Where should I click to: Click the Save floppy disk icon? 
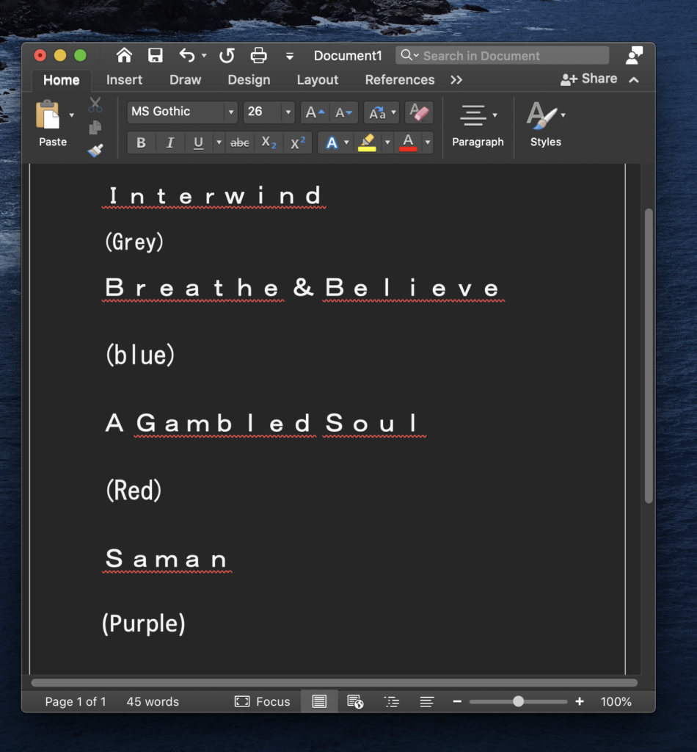(x=156, y=56)
